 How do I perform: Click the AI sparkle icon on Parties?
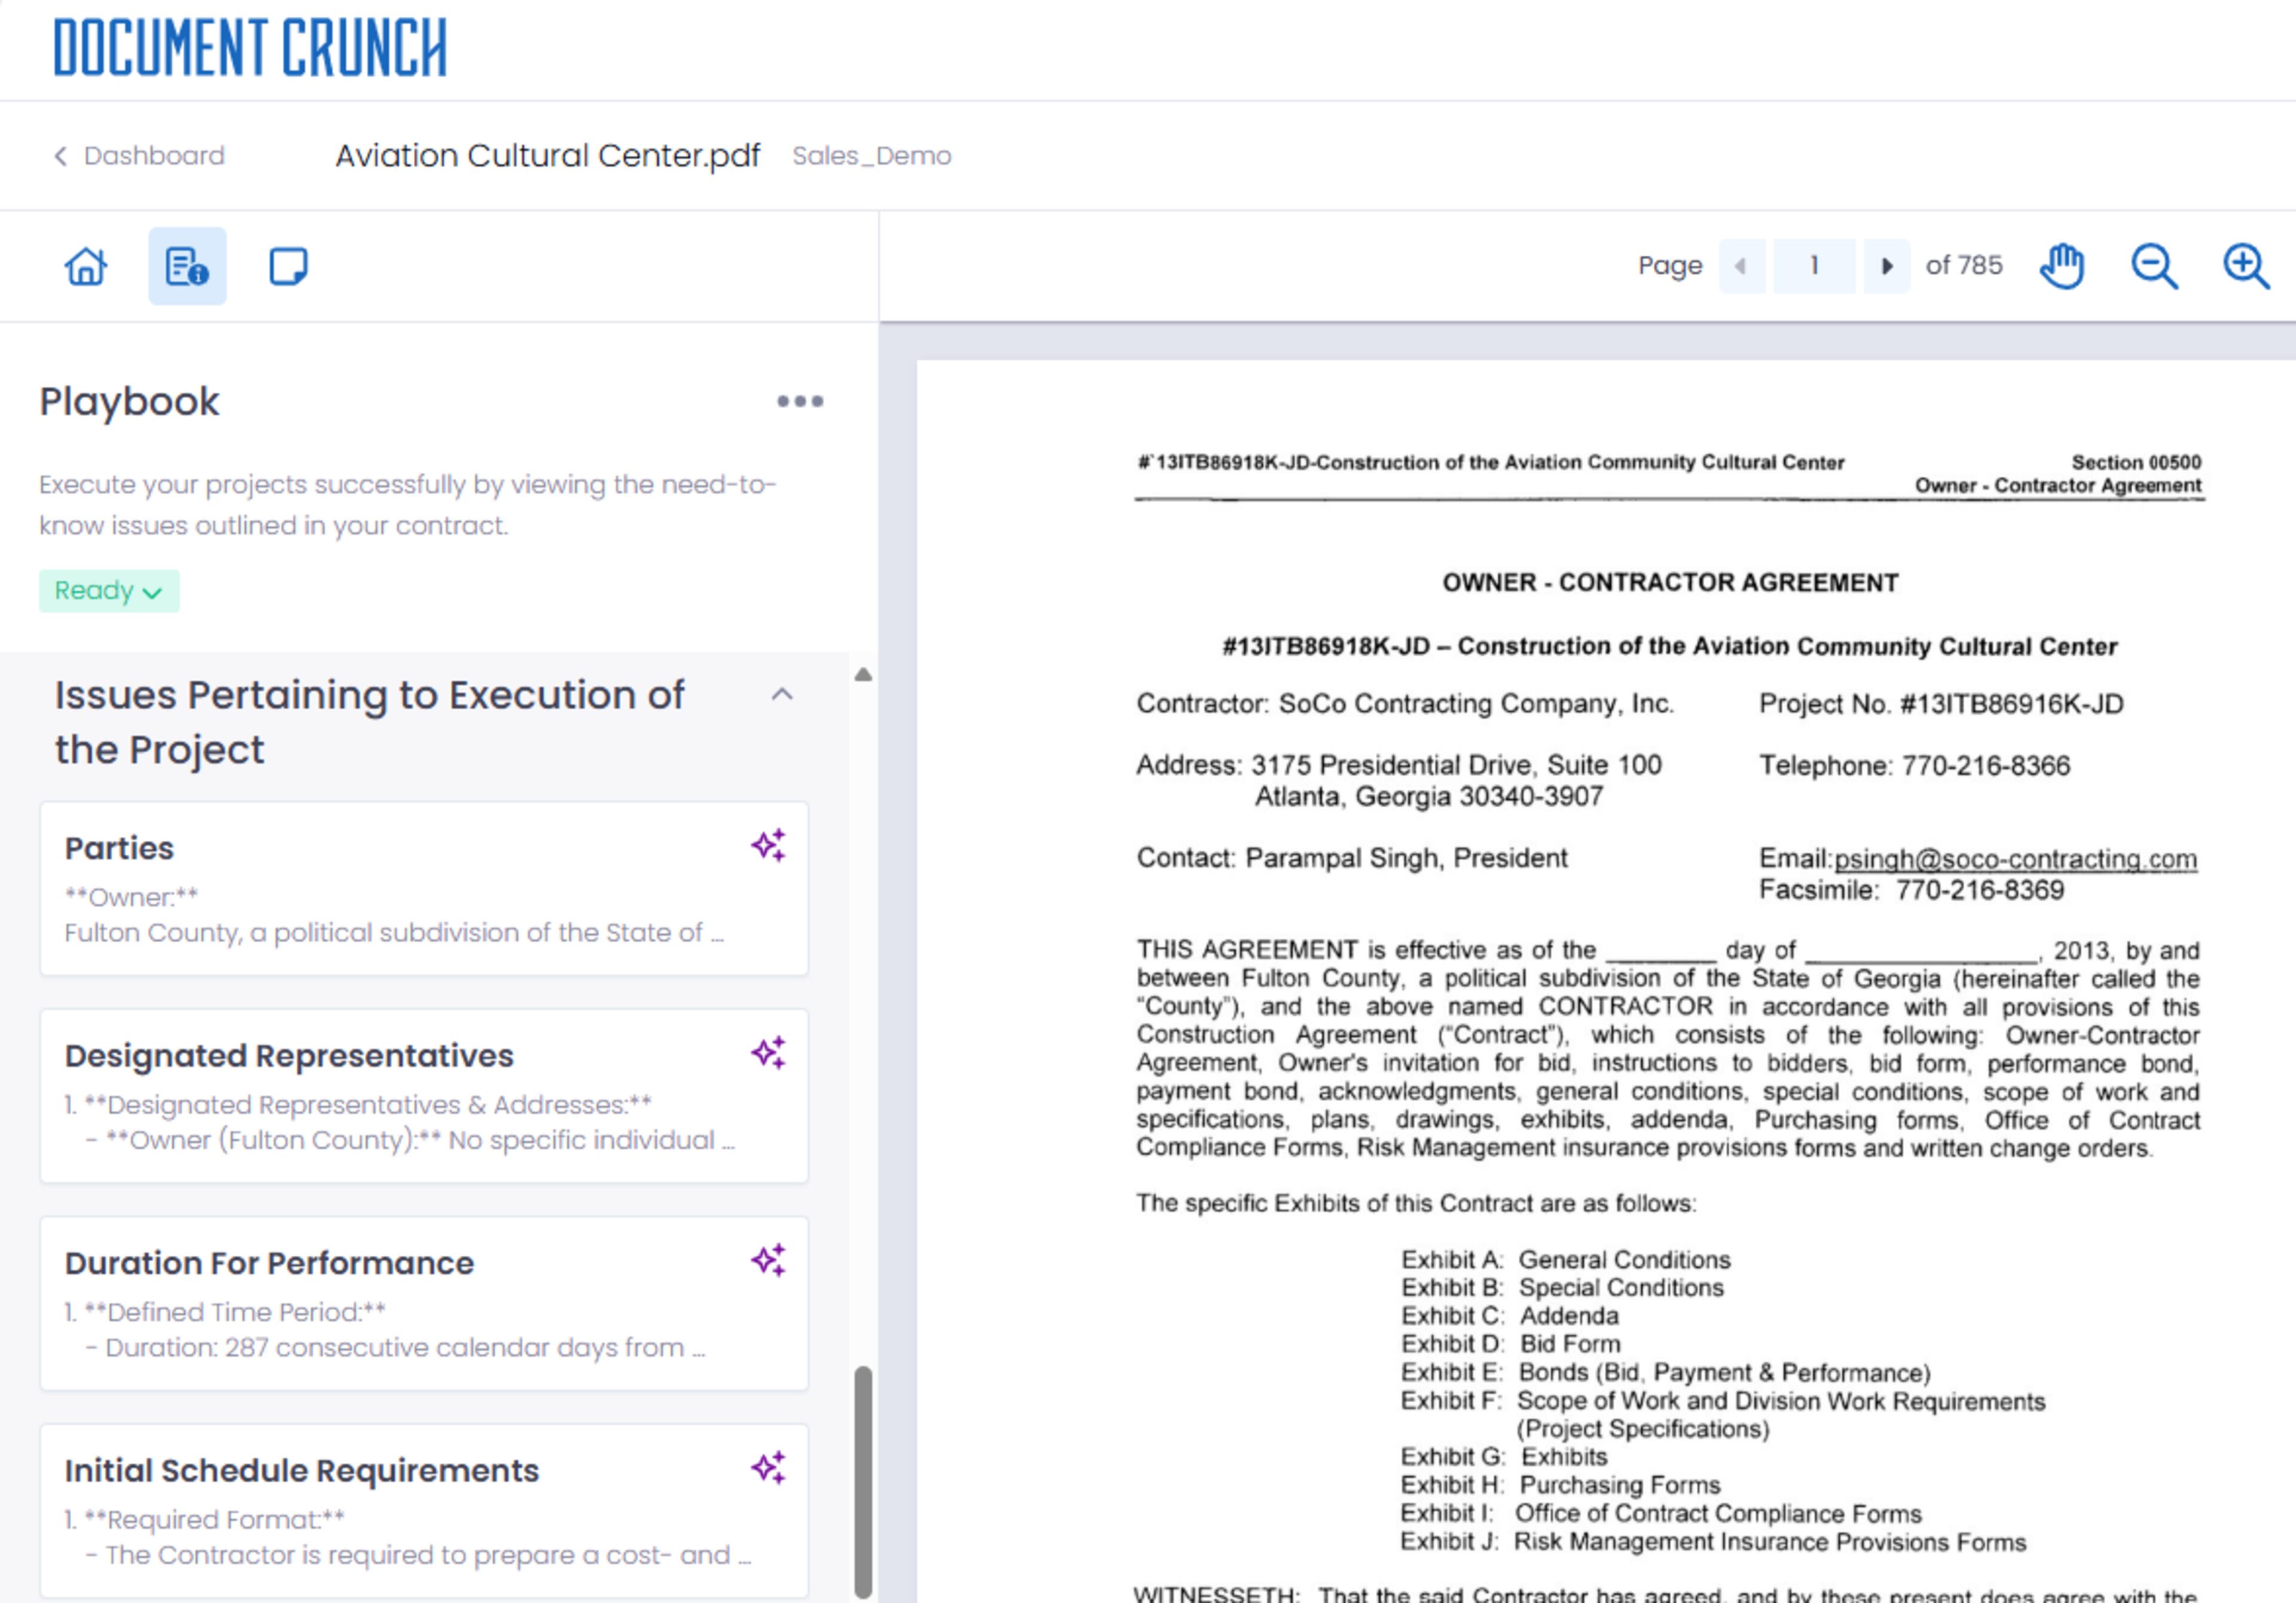pos(768,846)
